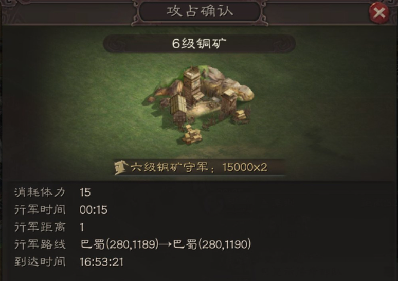Image resolution: width=398 pixels, height=281 pixels.
Task: Select the march time value 00:15
Action: 94,210
